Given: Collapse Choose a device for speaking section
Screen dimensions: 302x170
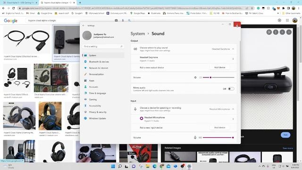Looking at the screenshot, I should pos(233,109).
